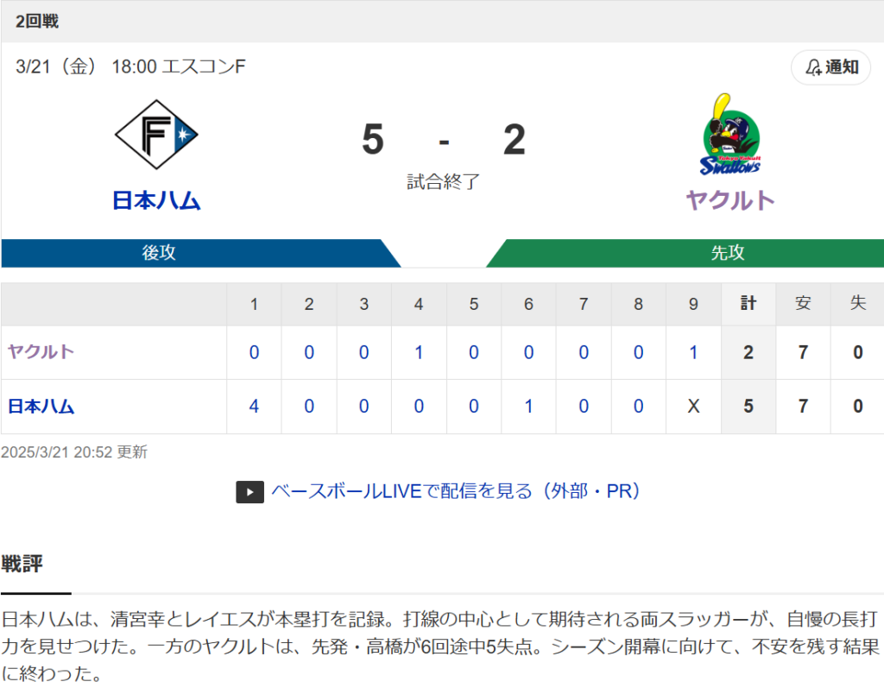The height and width of the screenshot is (688, 884).
Task: Select Yakult's 9th inning score of 1
Action: [693, 352]
